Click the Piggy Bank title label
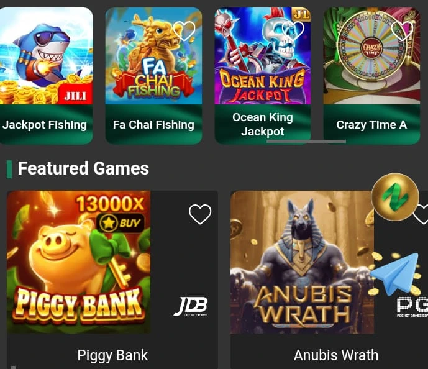 pyautogui.click(x=112, y=355)
